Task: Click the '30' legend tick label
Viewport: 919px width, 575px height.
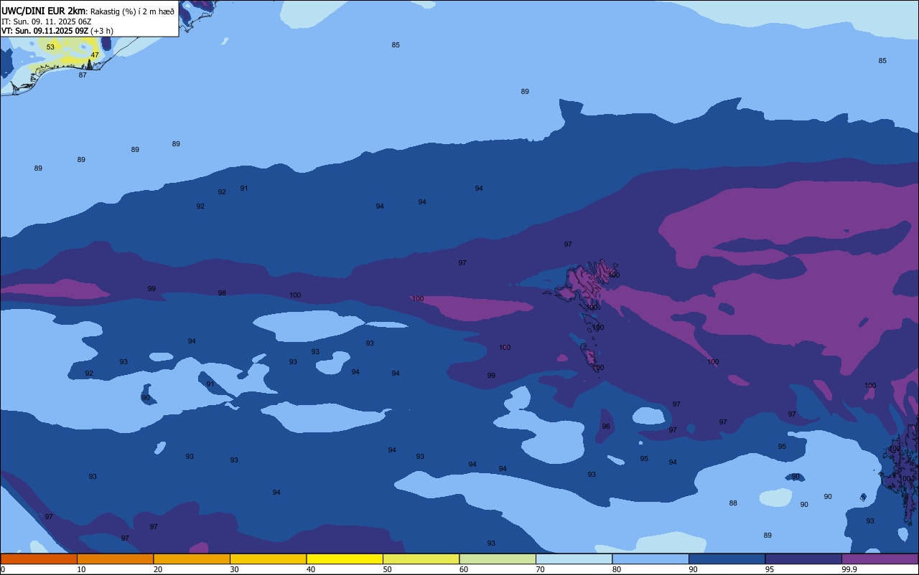Action: click(x=234, y=569)
